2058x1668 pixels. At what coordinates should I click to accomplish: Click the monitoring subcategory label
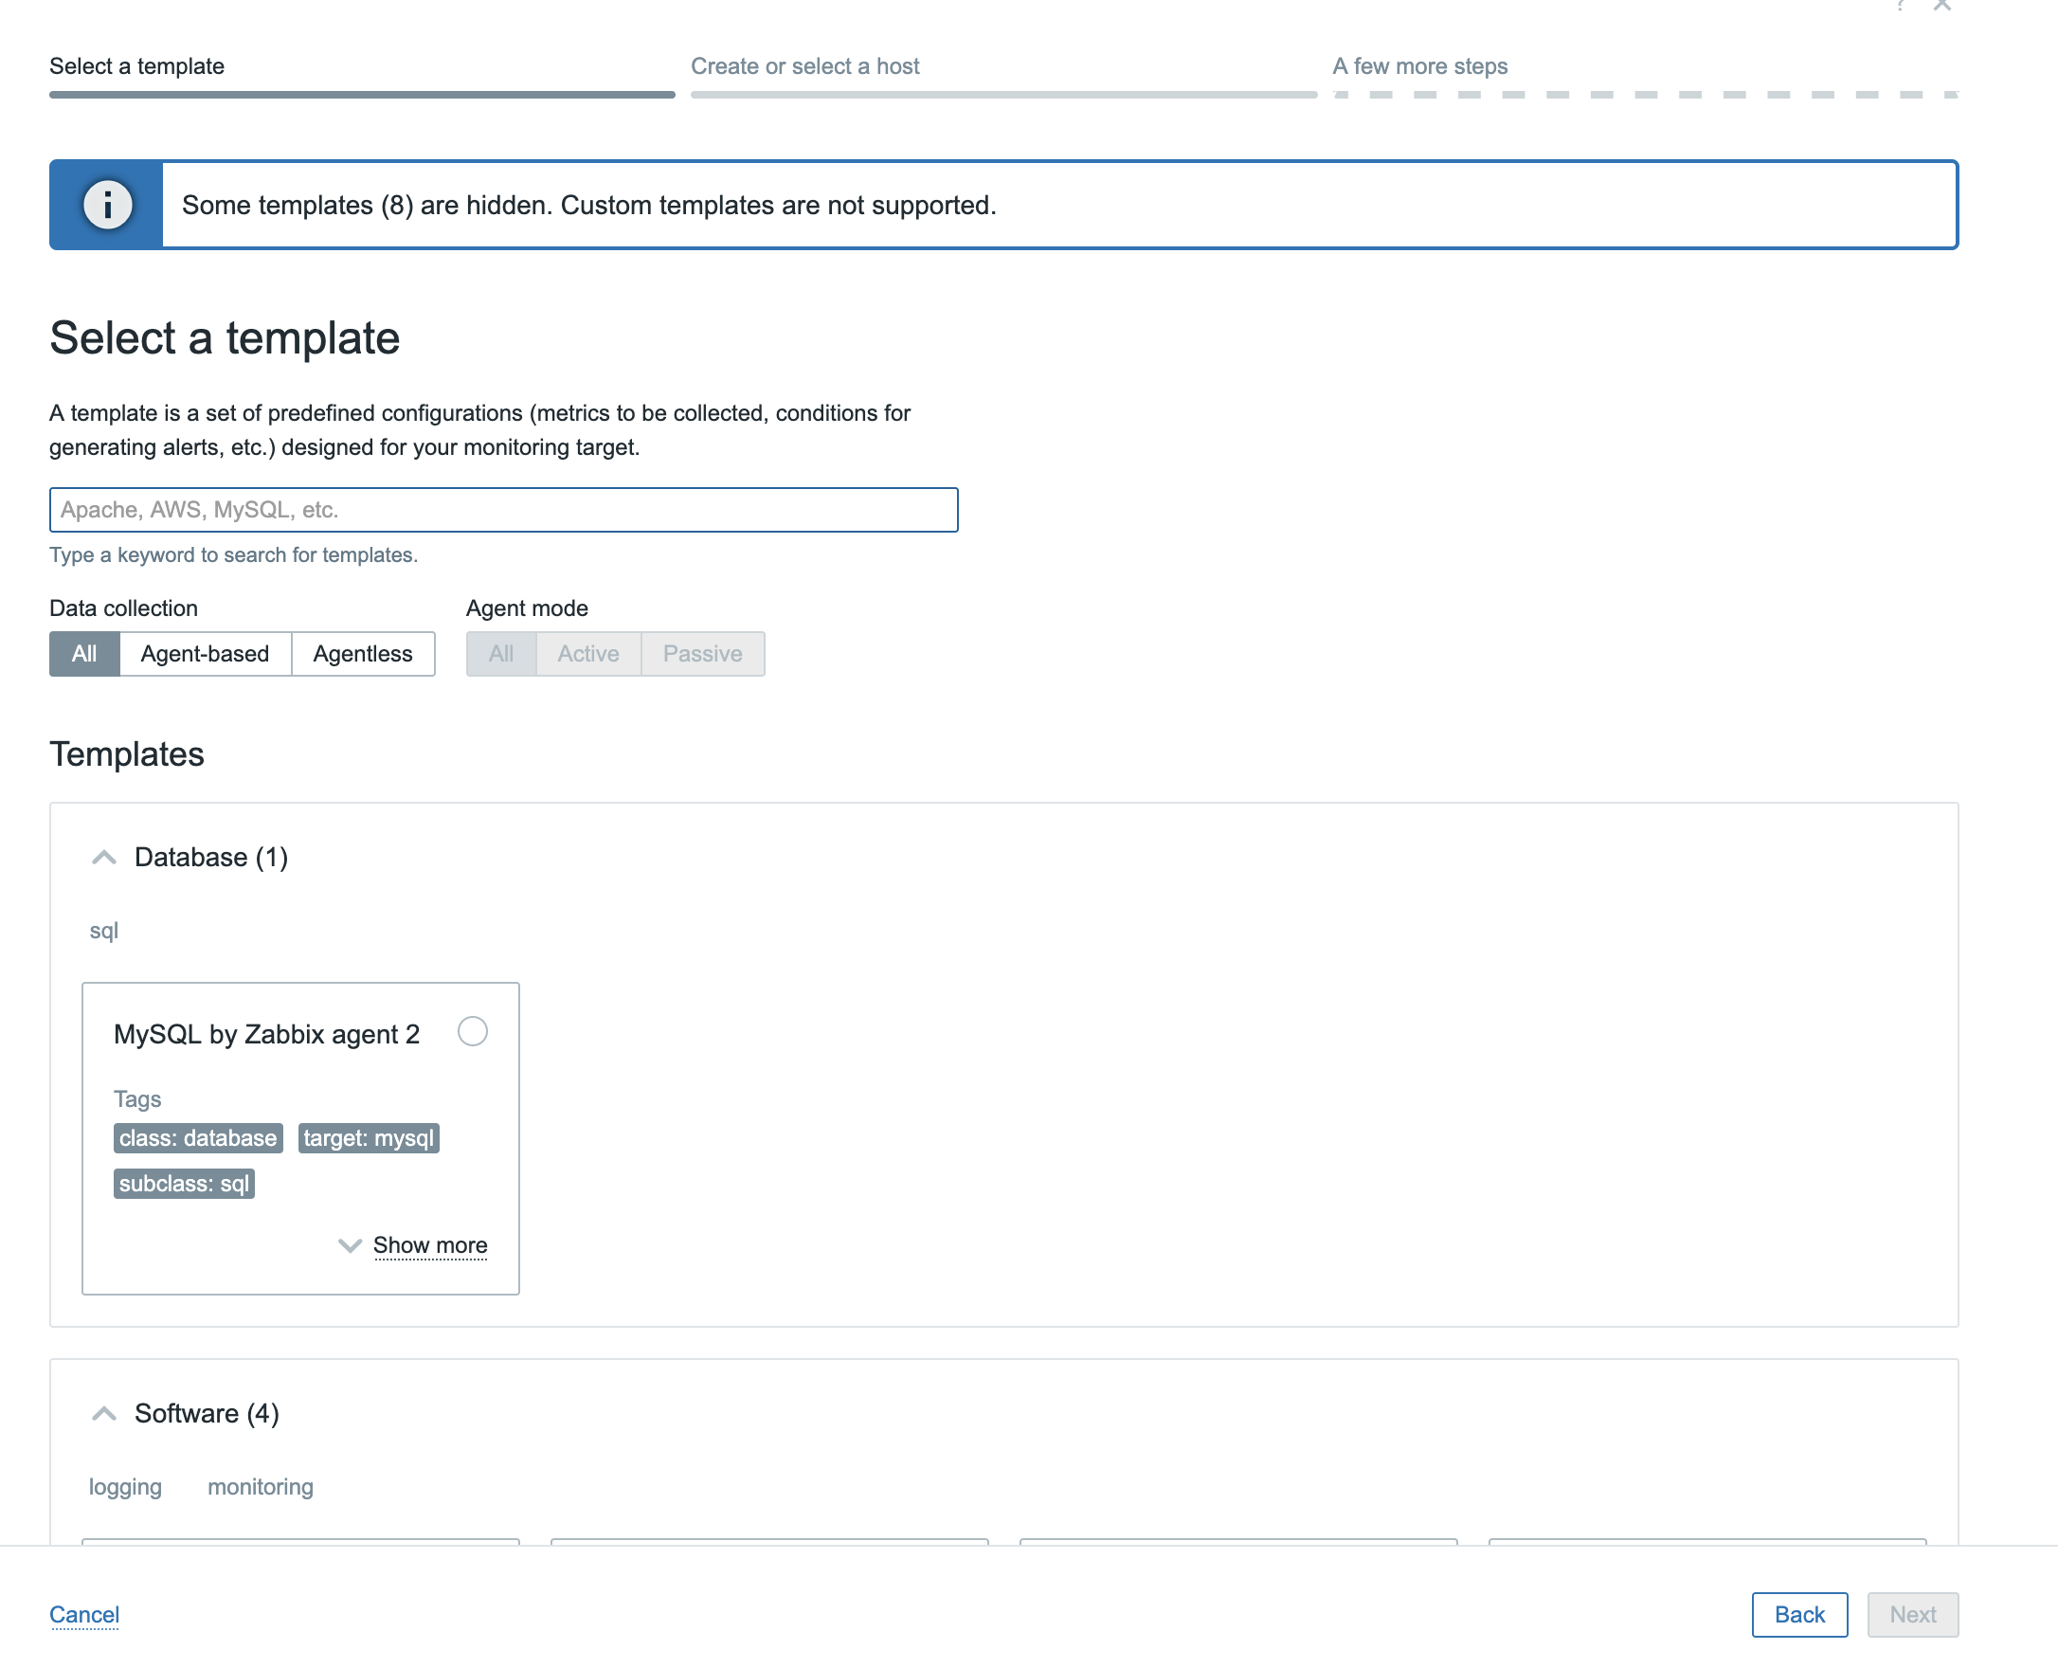261,1486
